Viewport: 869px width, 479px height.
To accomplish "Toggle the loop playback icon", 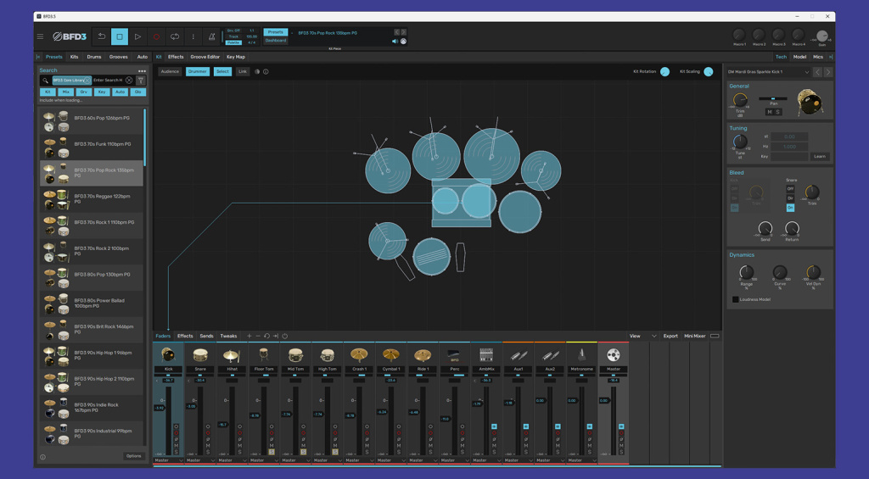I will 175,36.
